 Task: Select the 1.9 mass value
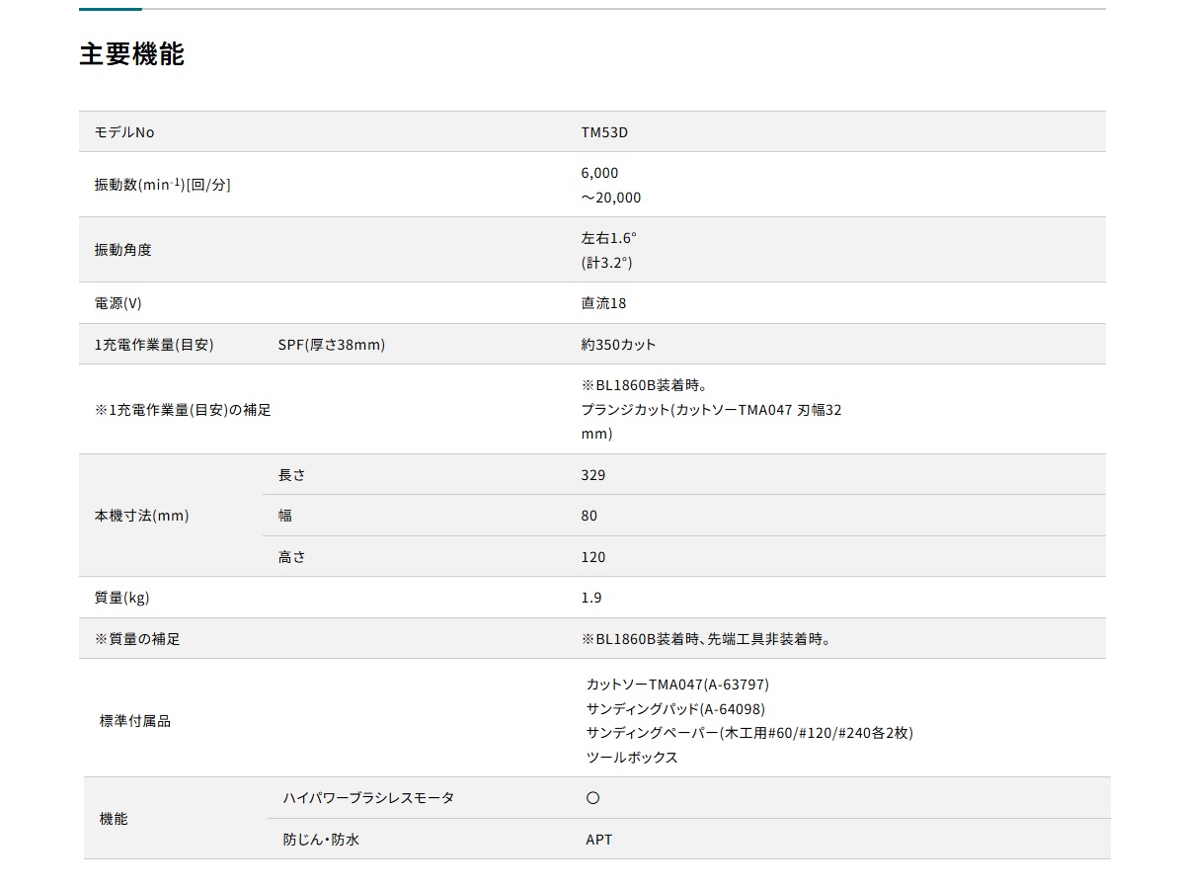(591, 598)
